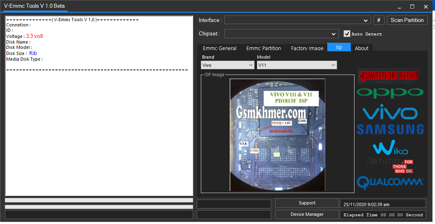Click the OPPO brand logo
This screenshot has width=435, height=224.
click(x=390, y=93)
